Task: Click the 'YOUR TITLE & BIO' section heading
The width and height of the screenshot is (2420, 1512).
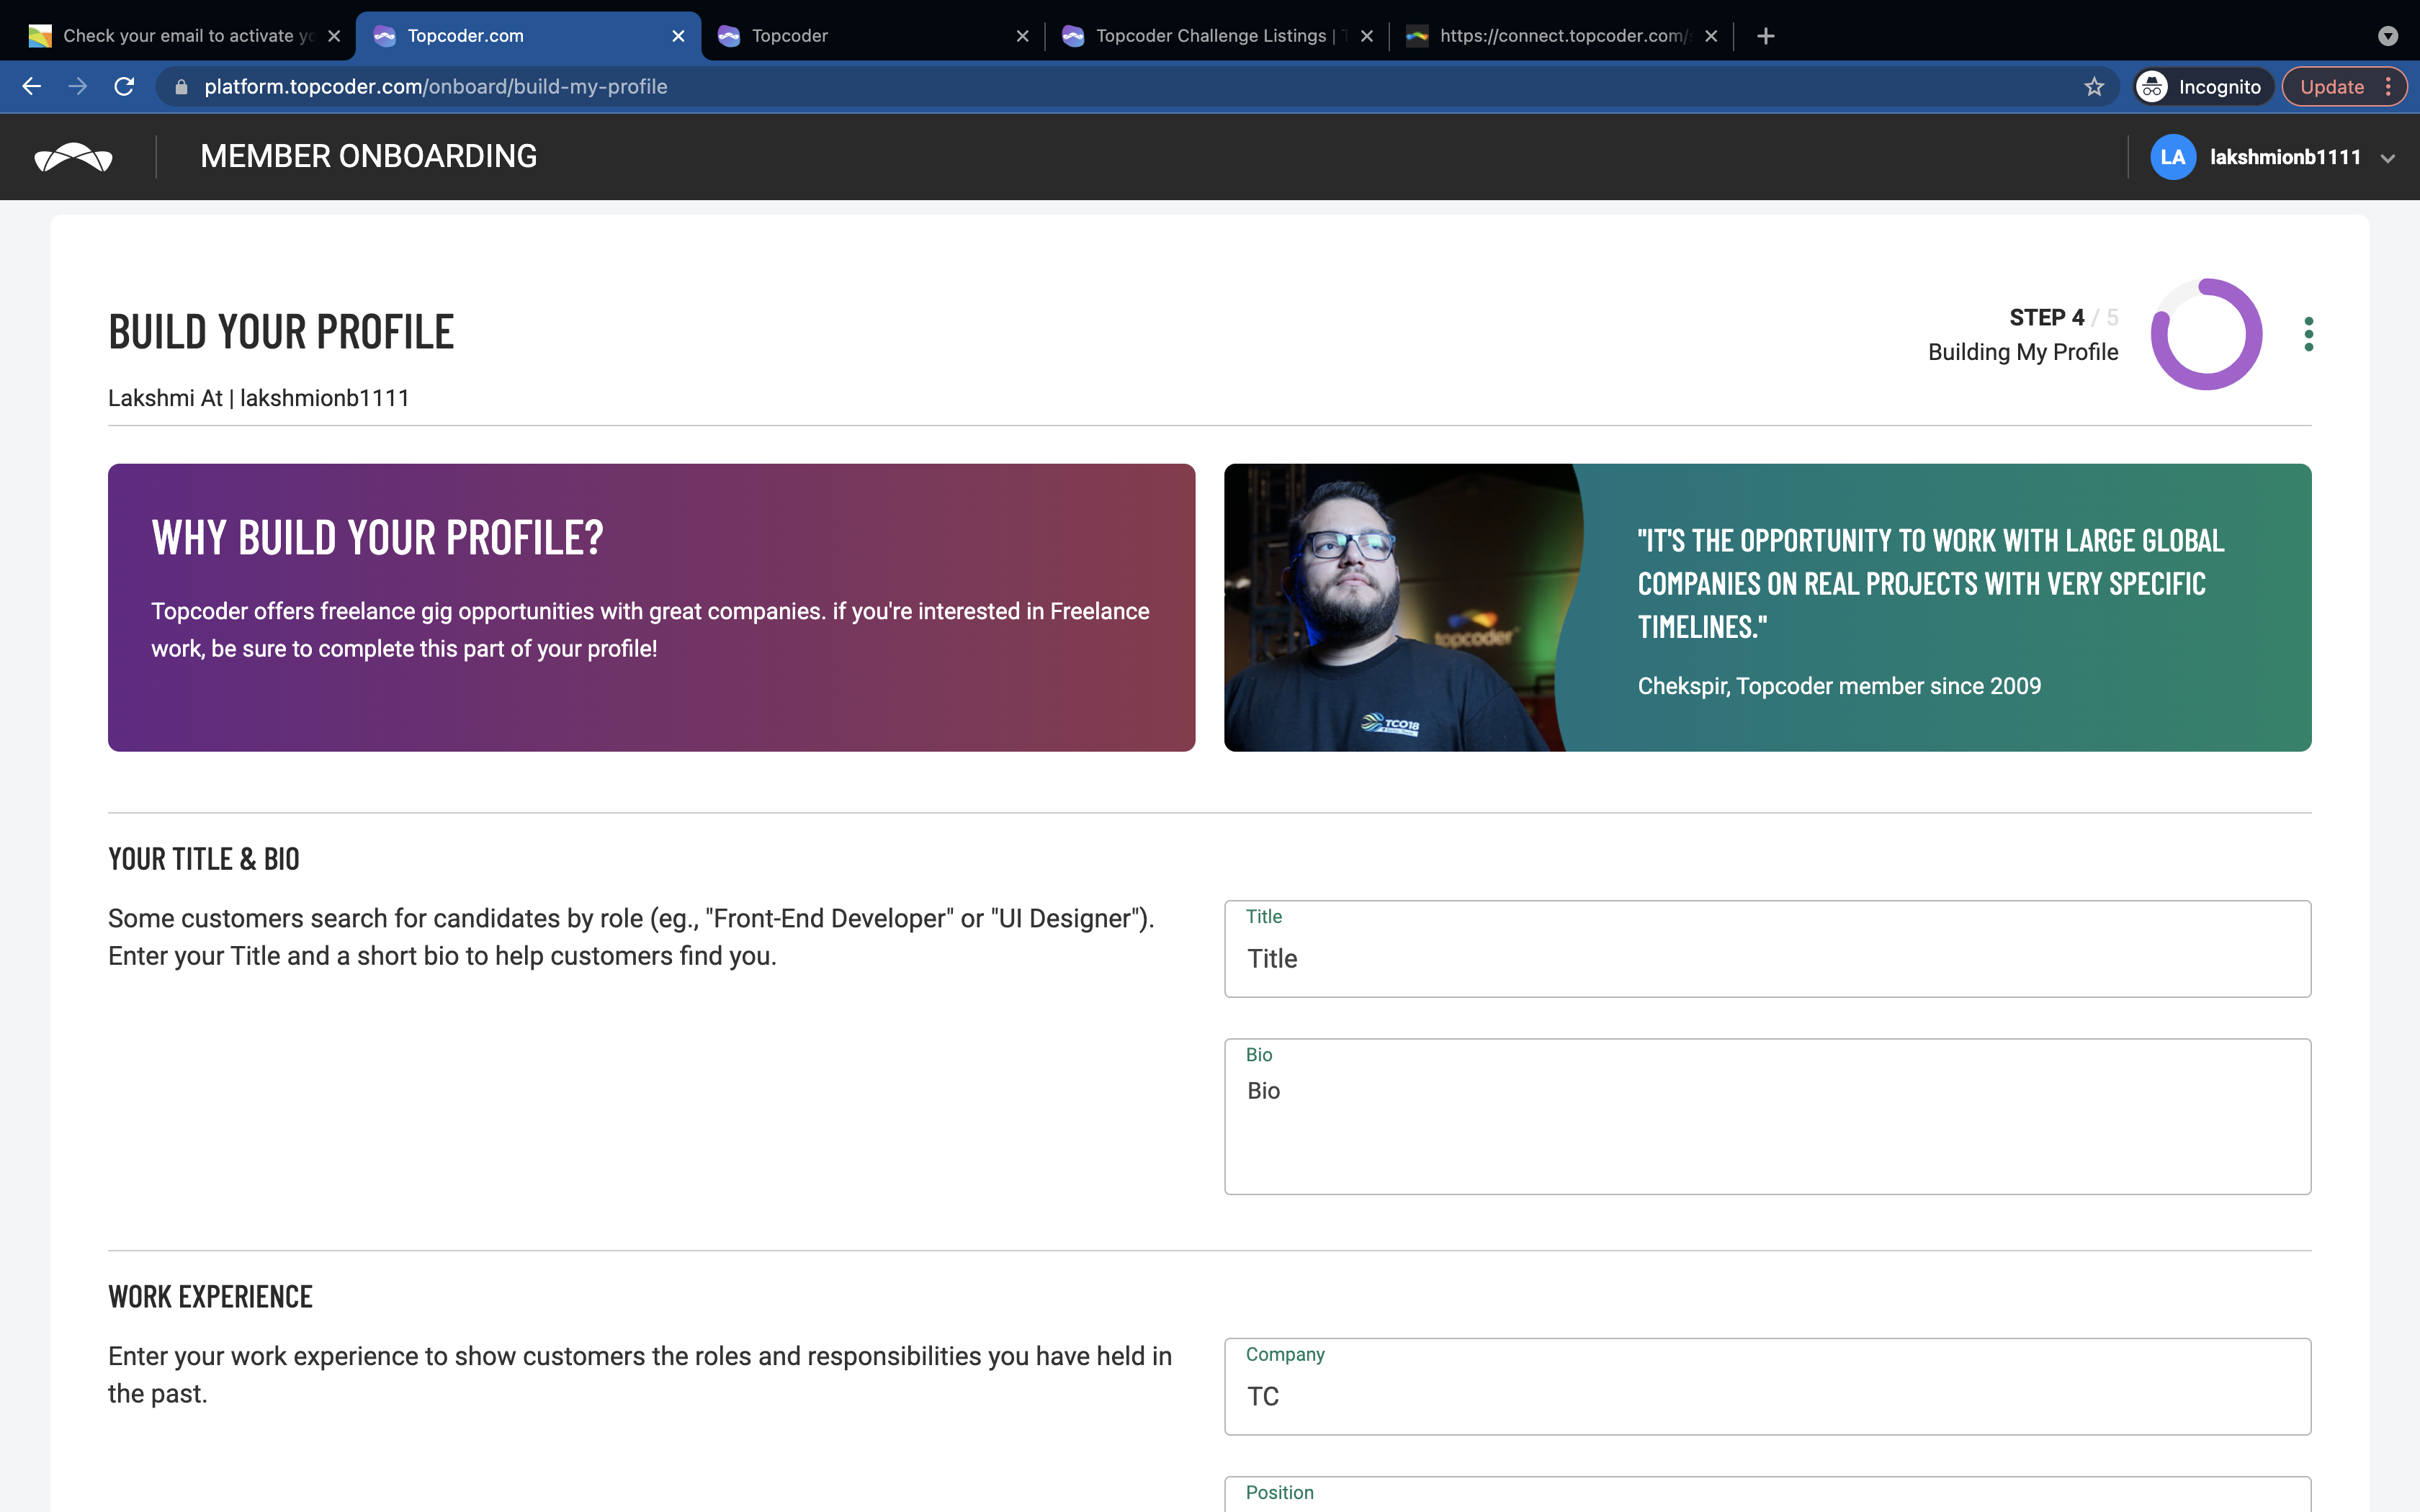Action: click(204, 859)
